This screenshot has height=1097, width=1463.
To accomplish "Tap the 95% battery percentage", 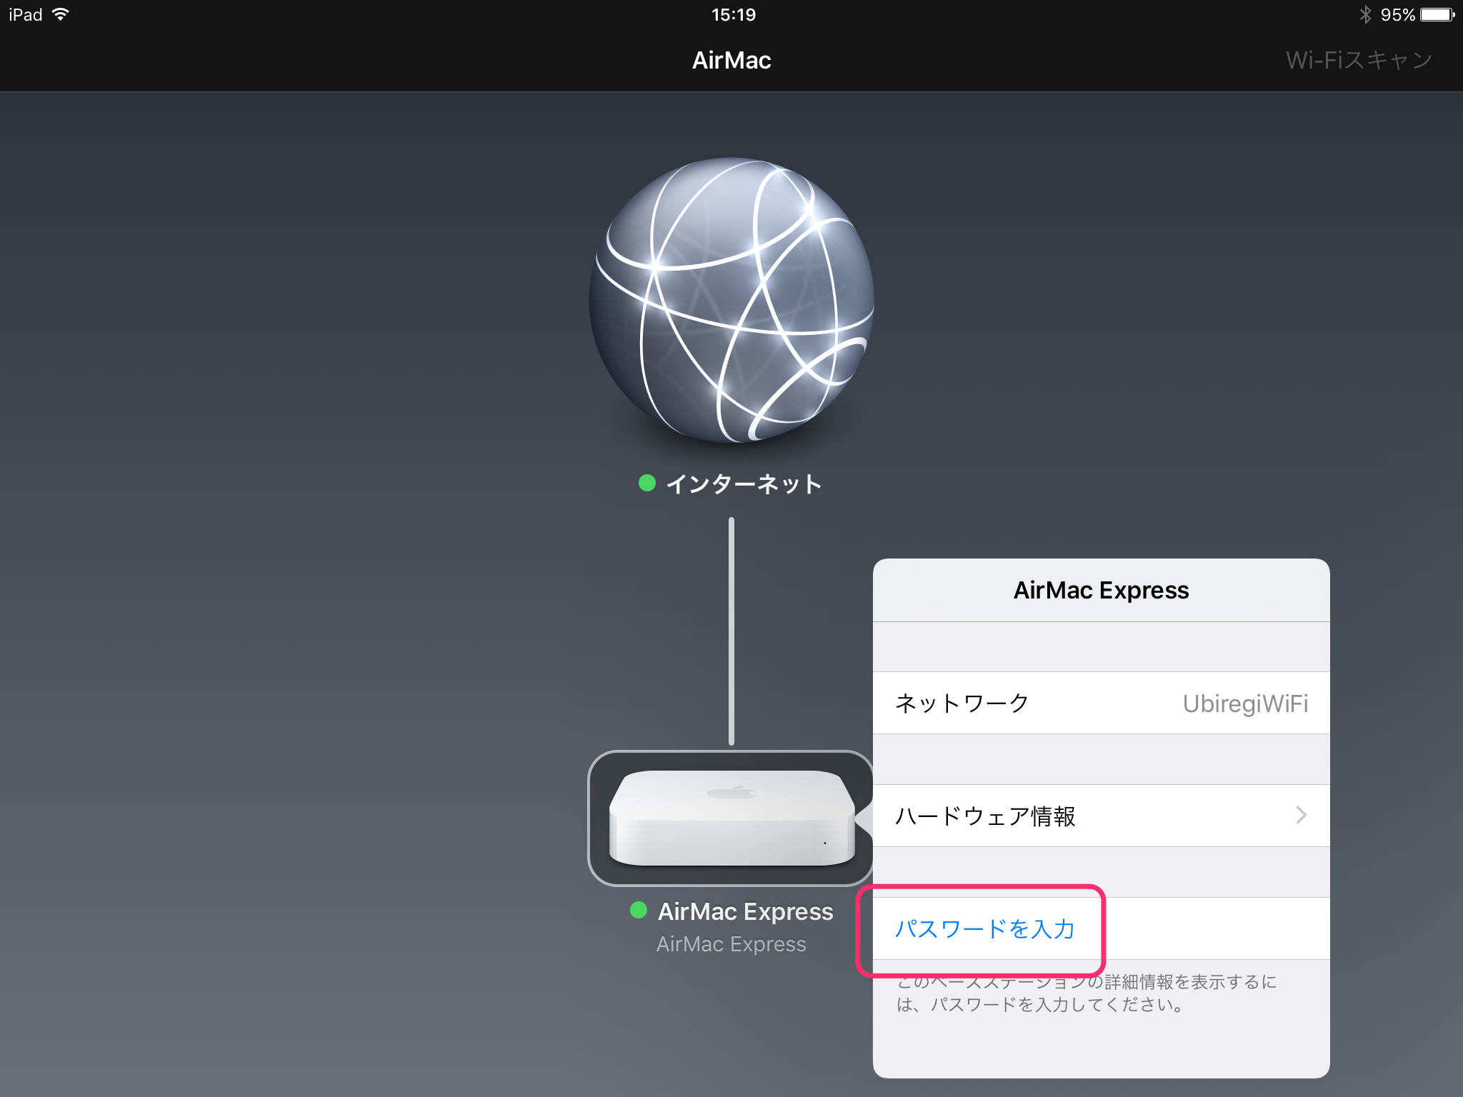I will (x=1397, y=14).
